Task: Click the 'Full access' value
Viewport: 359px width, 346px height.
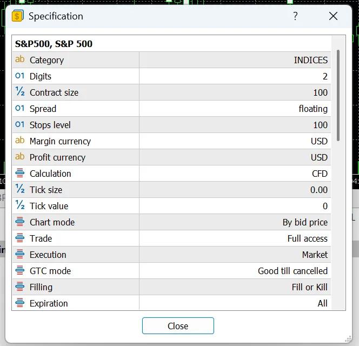Action: pos(308,238)
